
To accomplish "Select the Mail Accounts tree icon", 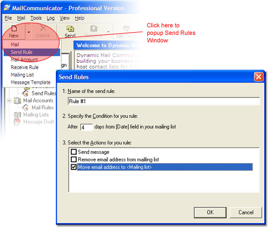I will click(x=17, y=100).
